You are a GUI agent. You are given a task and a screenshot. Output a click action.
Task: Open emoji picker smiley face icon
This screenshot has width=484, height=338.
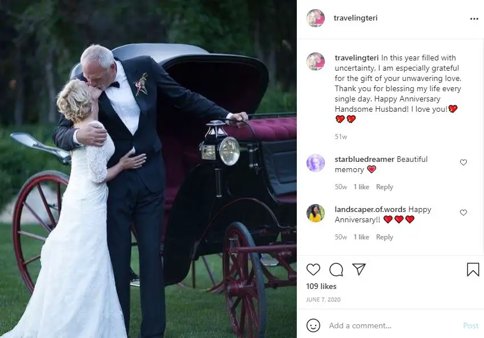313,325
